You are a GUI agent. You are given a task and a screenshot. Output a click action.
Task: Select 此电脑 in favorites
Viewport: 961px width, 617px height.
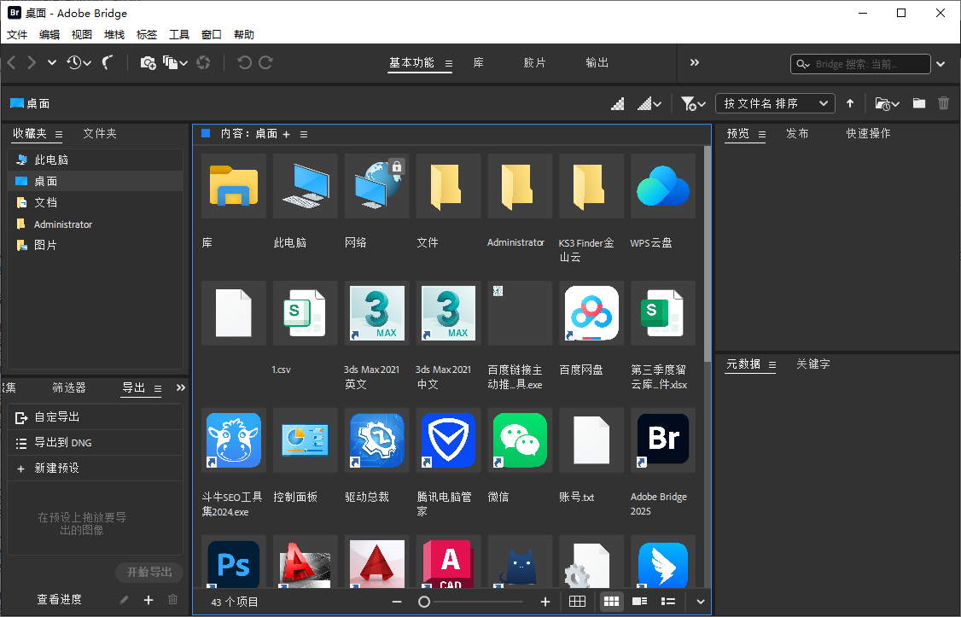click(95, 160)
